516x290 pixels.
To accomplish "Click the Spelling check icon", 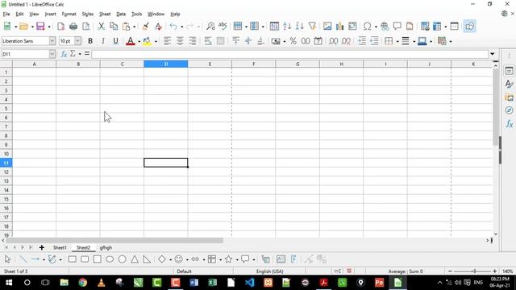I will pos(223,27).
